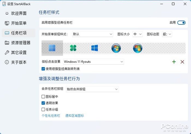View the 关于版本 page
This screenshot has width=191, height=134.
[x=19, y=62]
